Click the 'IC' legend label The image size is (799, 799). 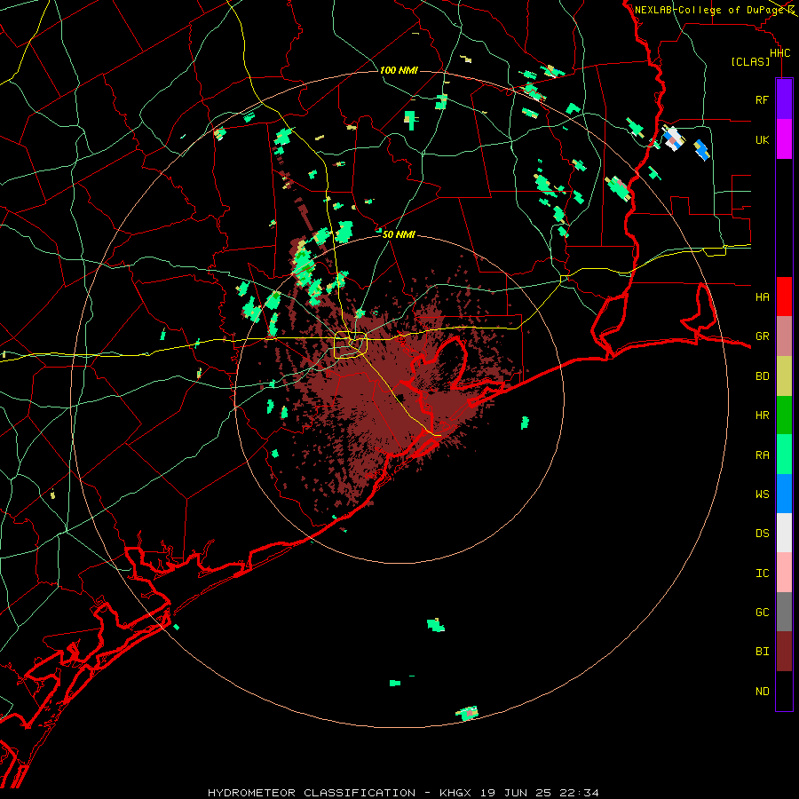point(762,574)
